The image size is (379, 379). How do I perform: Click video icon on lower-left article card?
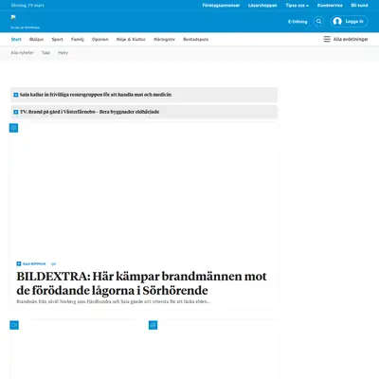(14, 325)
